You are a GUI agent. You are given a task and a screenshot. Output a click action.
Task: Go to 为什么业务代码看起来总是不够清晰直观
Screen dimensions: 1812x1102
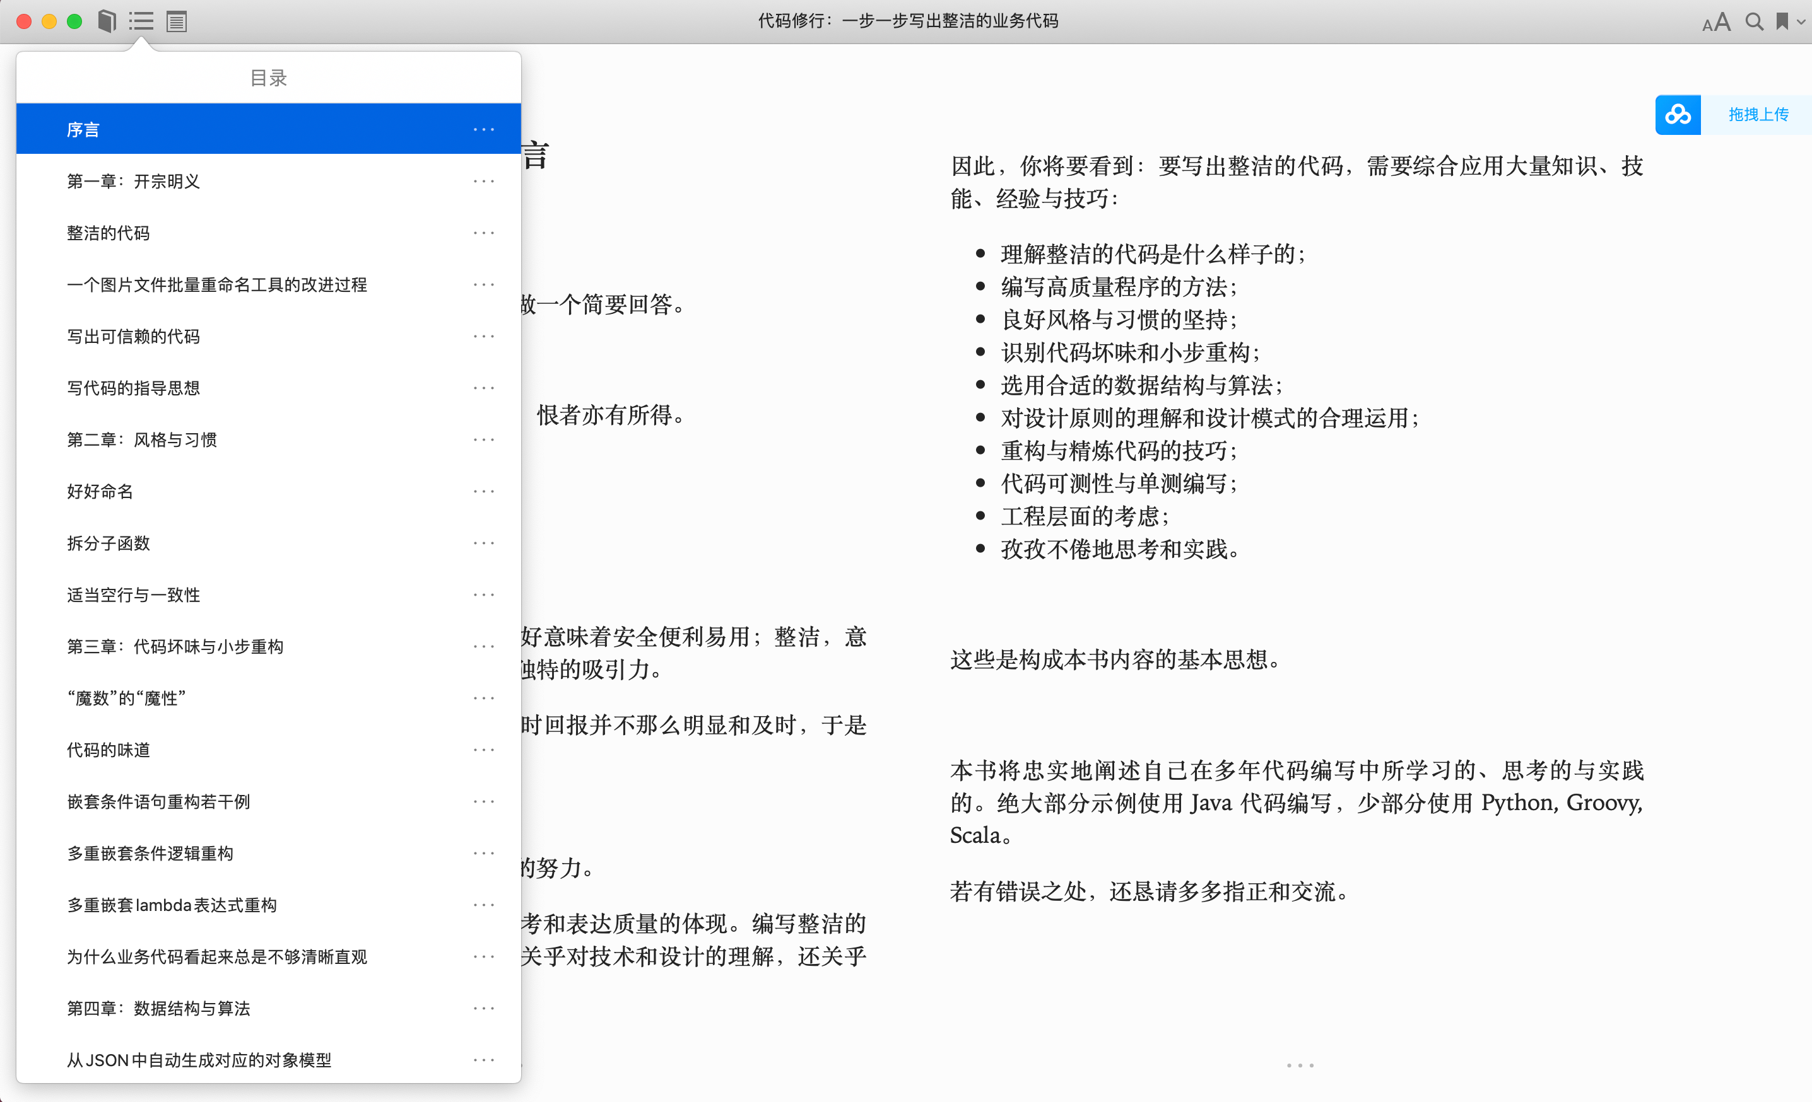click(268, 956)
